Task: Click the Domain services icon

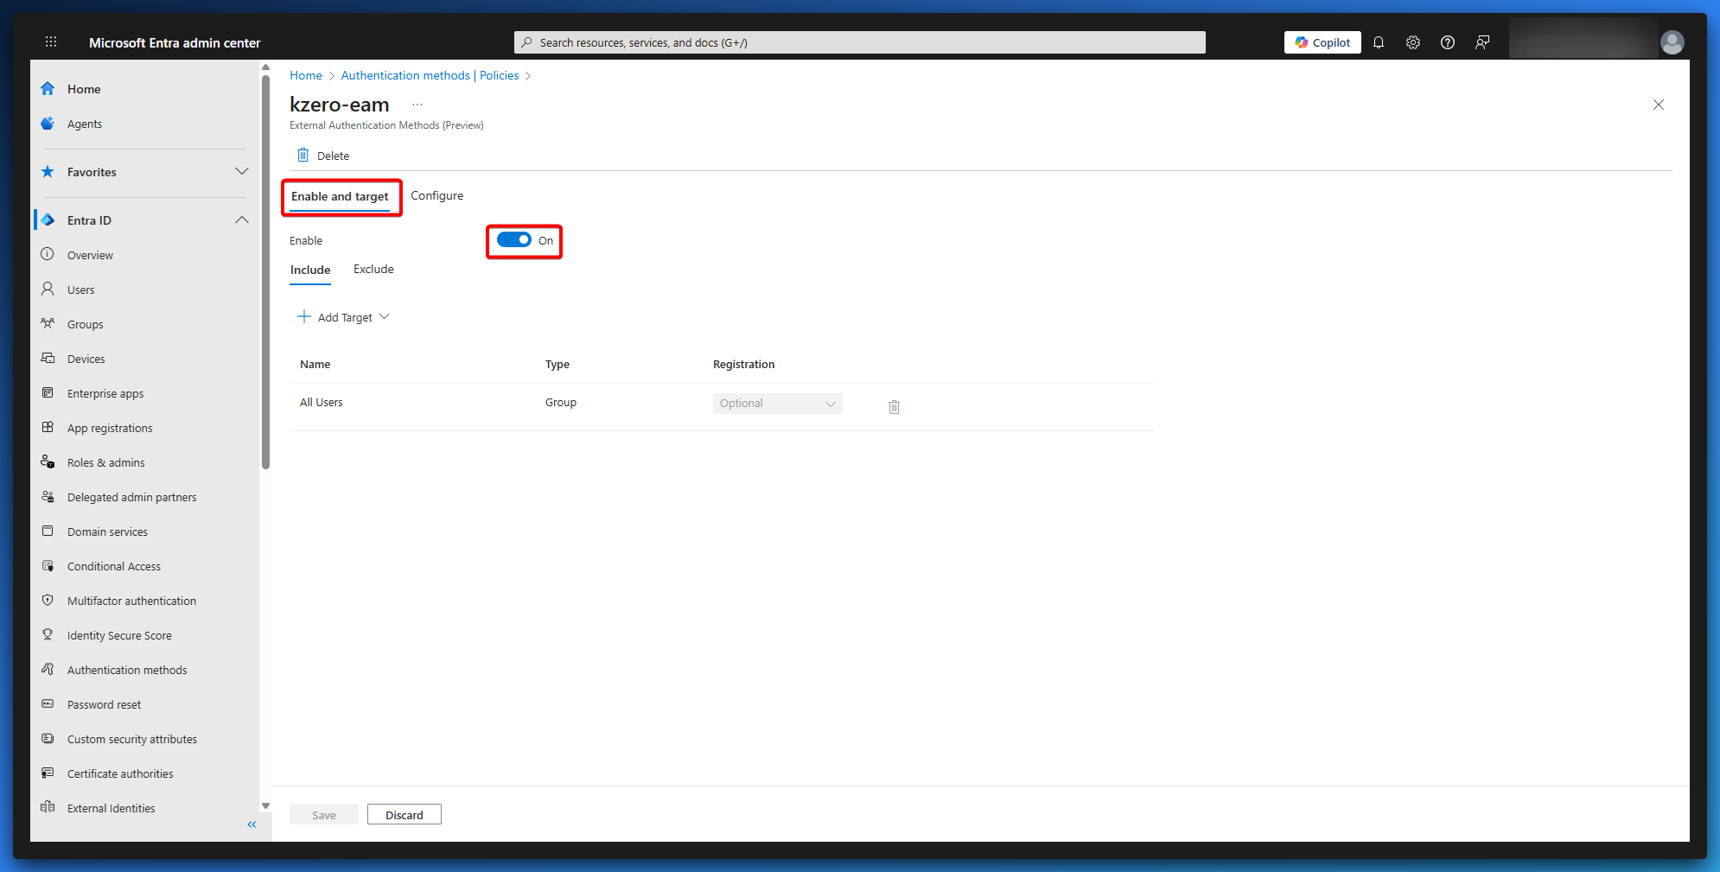Action: coord(48,531)
